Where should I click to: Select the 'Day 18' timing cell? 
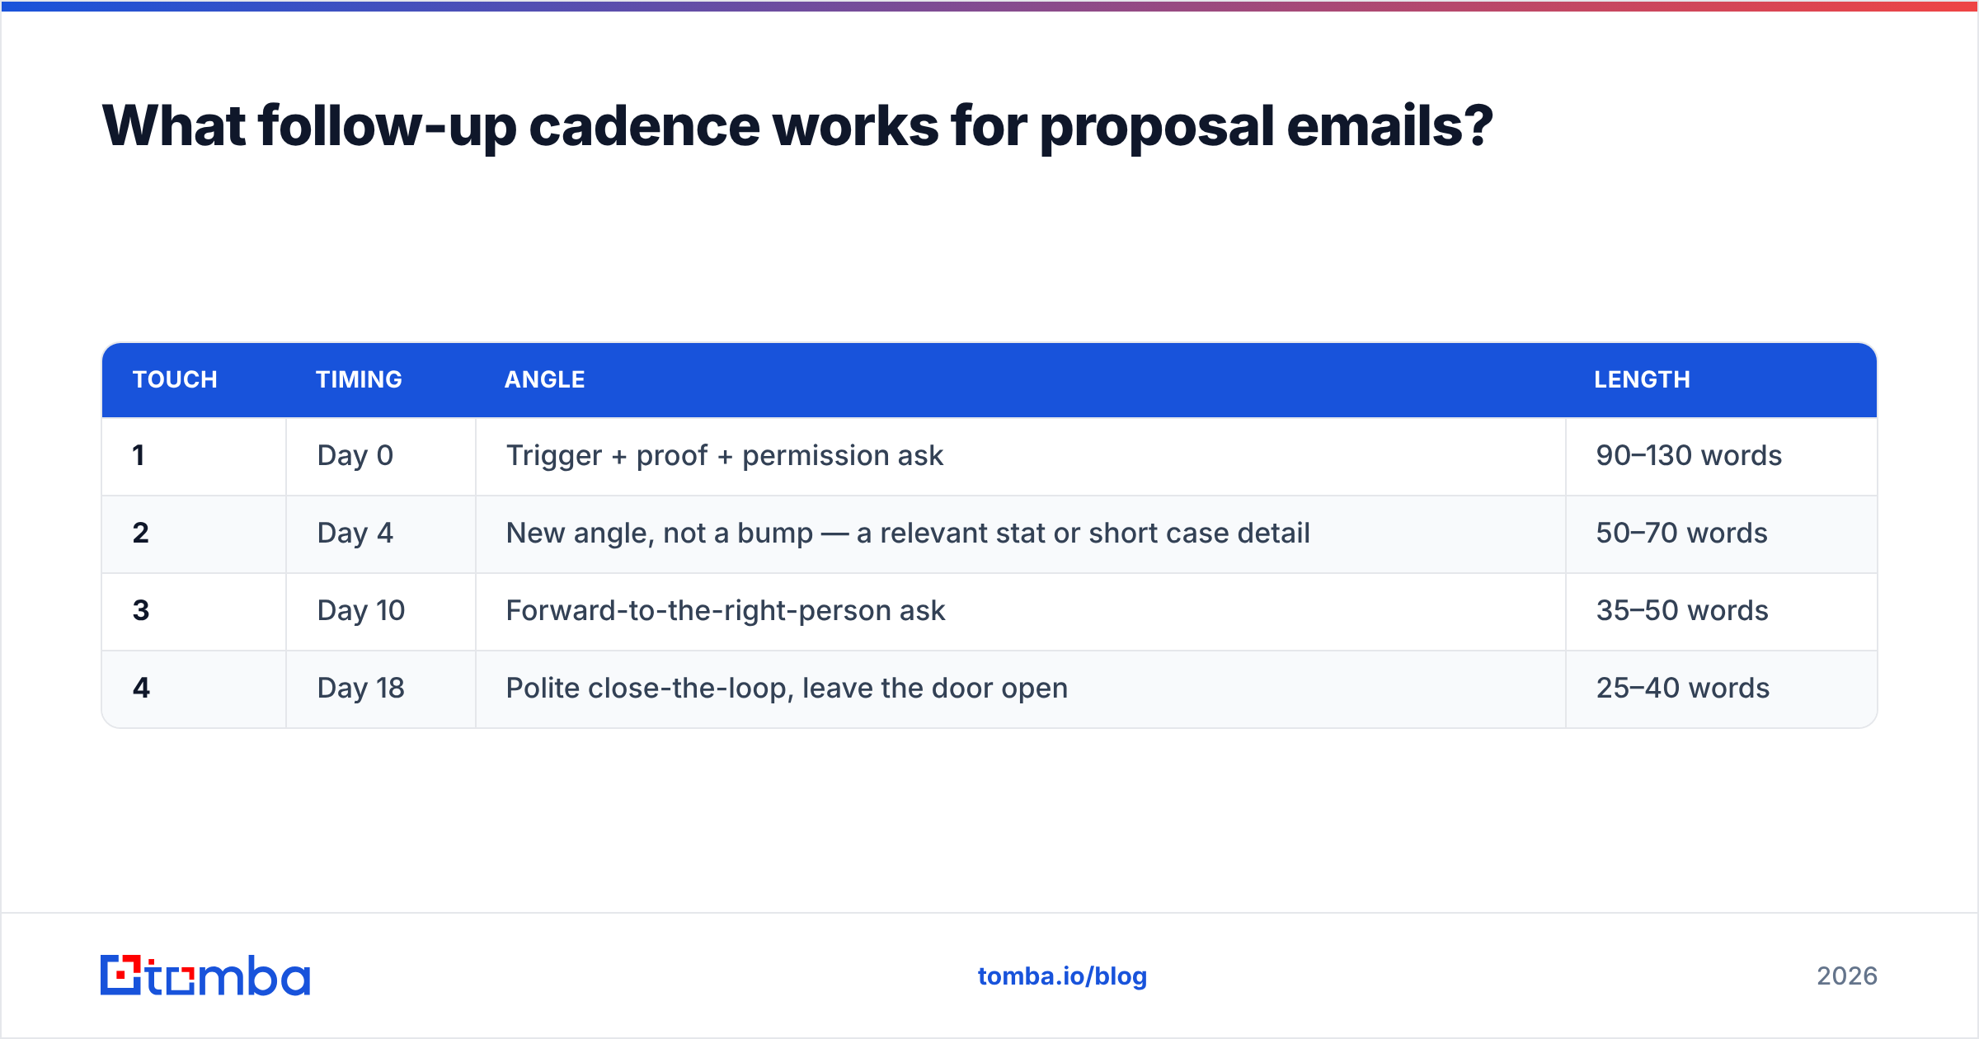tap(381, 689)
